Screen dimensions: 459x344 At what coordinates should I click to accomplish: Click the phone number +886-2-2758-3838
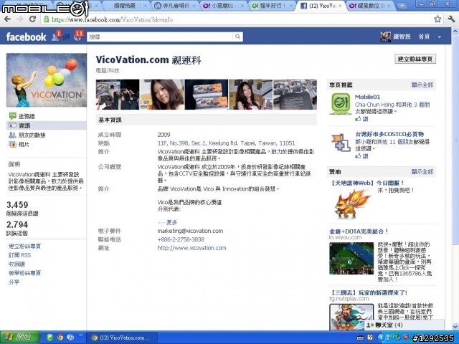[181, 239]
